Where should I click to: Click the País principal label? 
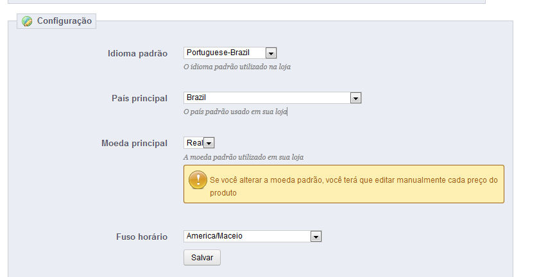[140, 98]
